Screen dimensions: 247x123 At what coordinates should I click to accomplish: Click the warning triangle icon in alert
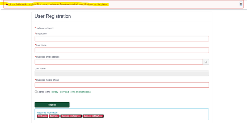(7, 4)
